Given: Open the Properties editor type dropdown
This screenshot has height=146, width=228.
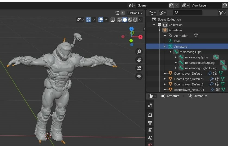Looking at the screenshot, I should point(153,96).
